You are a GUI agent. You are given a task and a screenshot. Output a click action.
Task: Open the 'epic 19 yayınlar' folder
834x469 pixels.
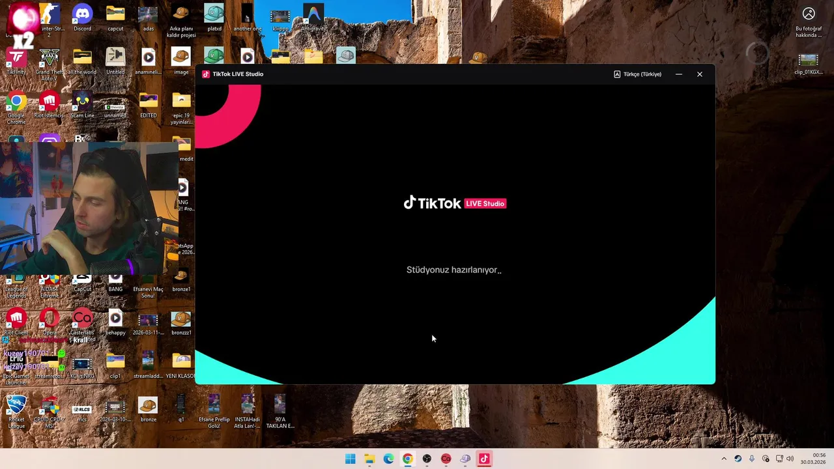181,108
